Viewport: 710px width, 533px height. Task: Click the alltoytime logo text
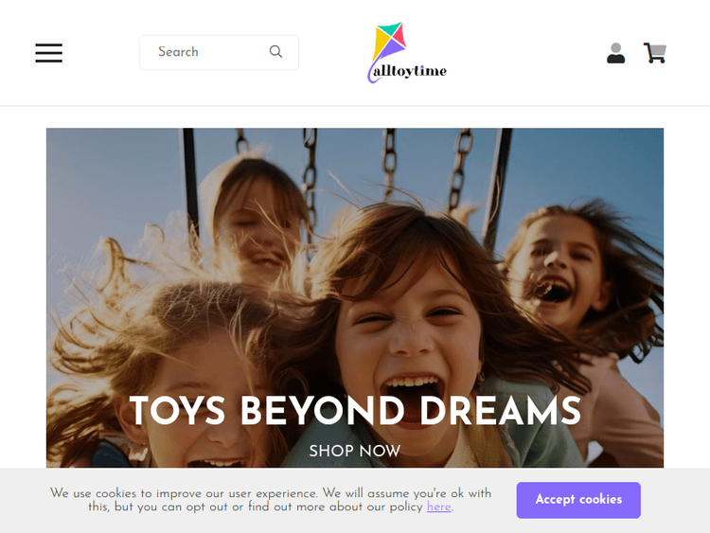[x=410, y=71]
